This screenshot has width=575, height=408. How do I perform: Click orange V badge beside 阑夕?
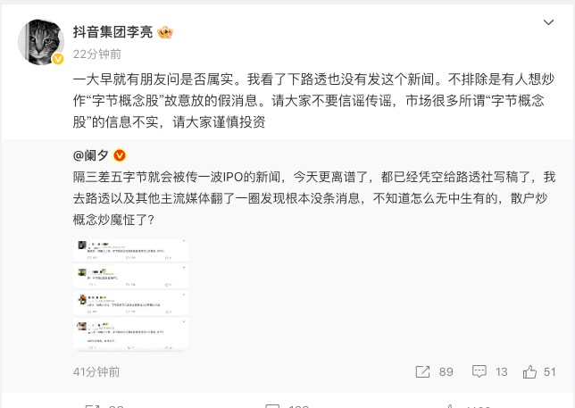tap(120, 155)
